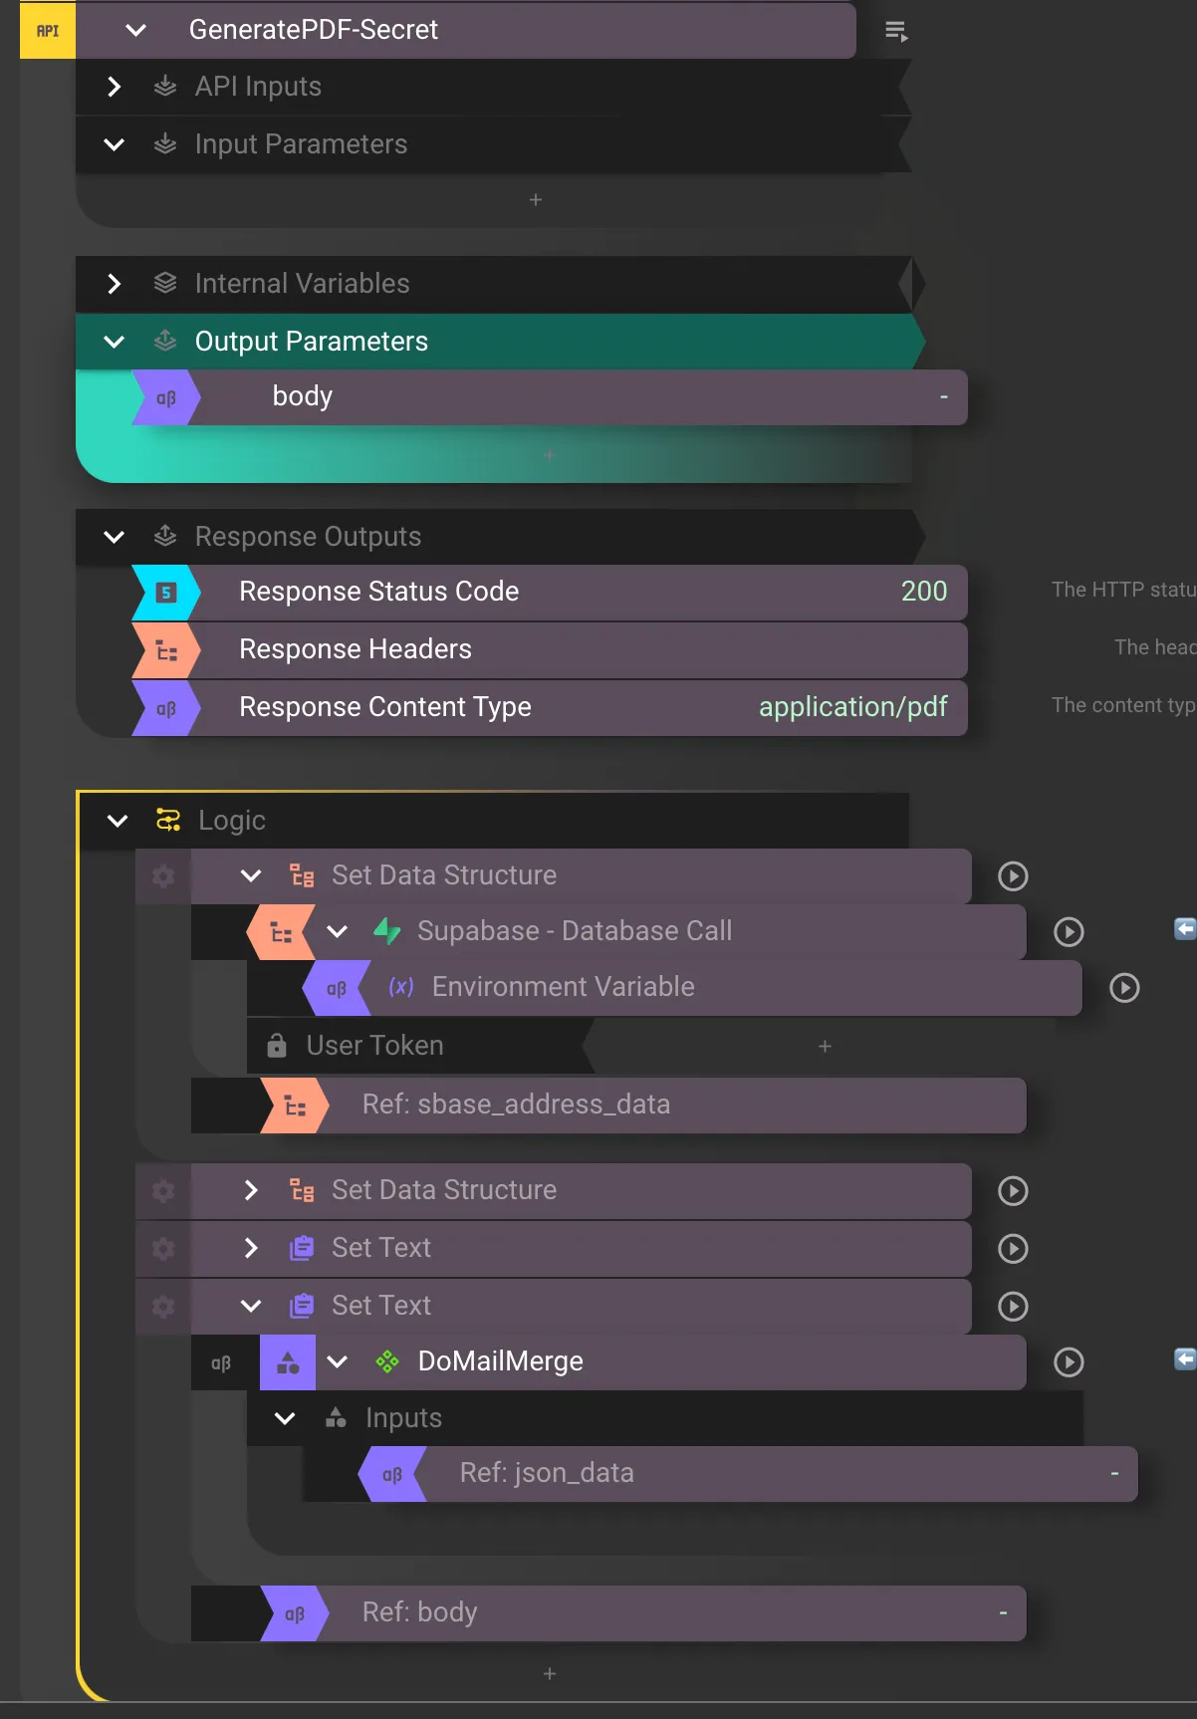
Task: Click the number type icon for Response Status Code
Action: click(166, 593)
